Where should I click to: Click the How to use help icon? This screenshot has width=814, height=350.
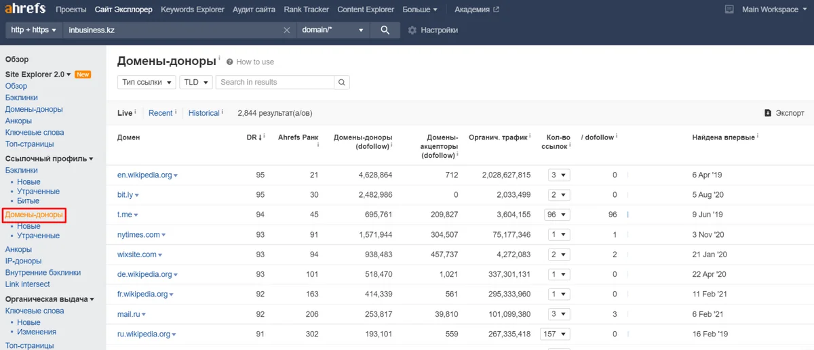click(x=230, y=62)
